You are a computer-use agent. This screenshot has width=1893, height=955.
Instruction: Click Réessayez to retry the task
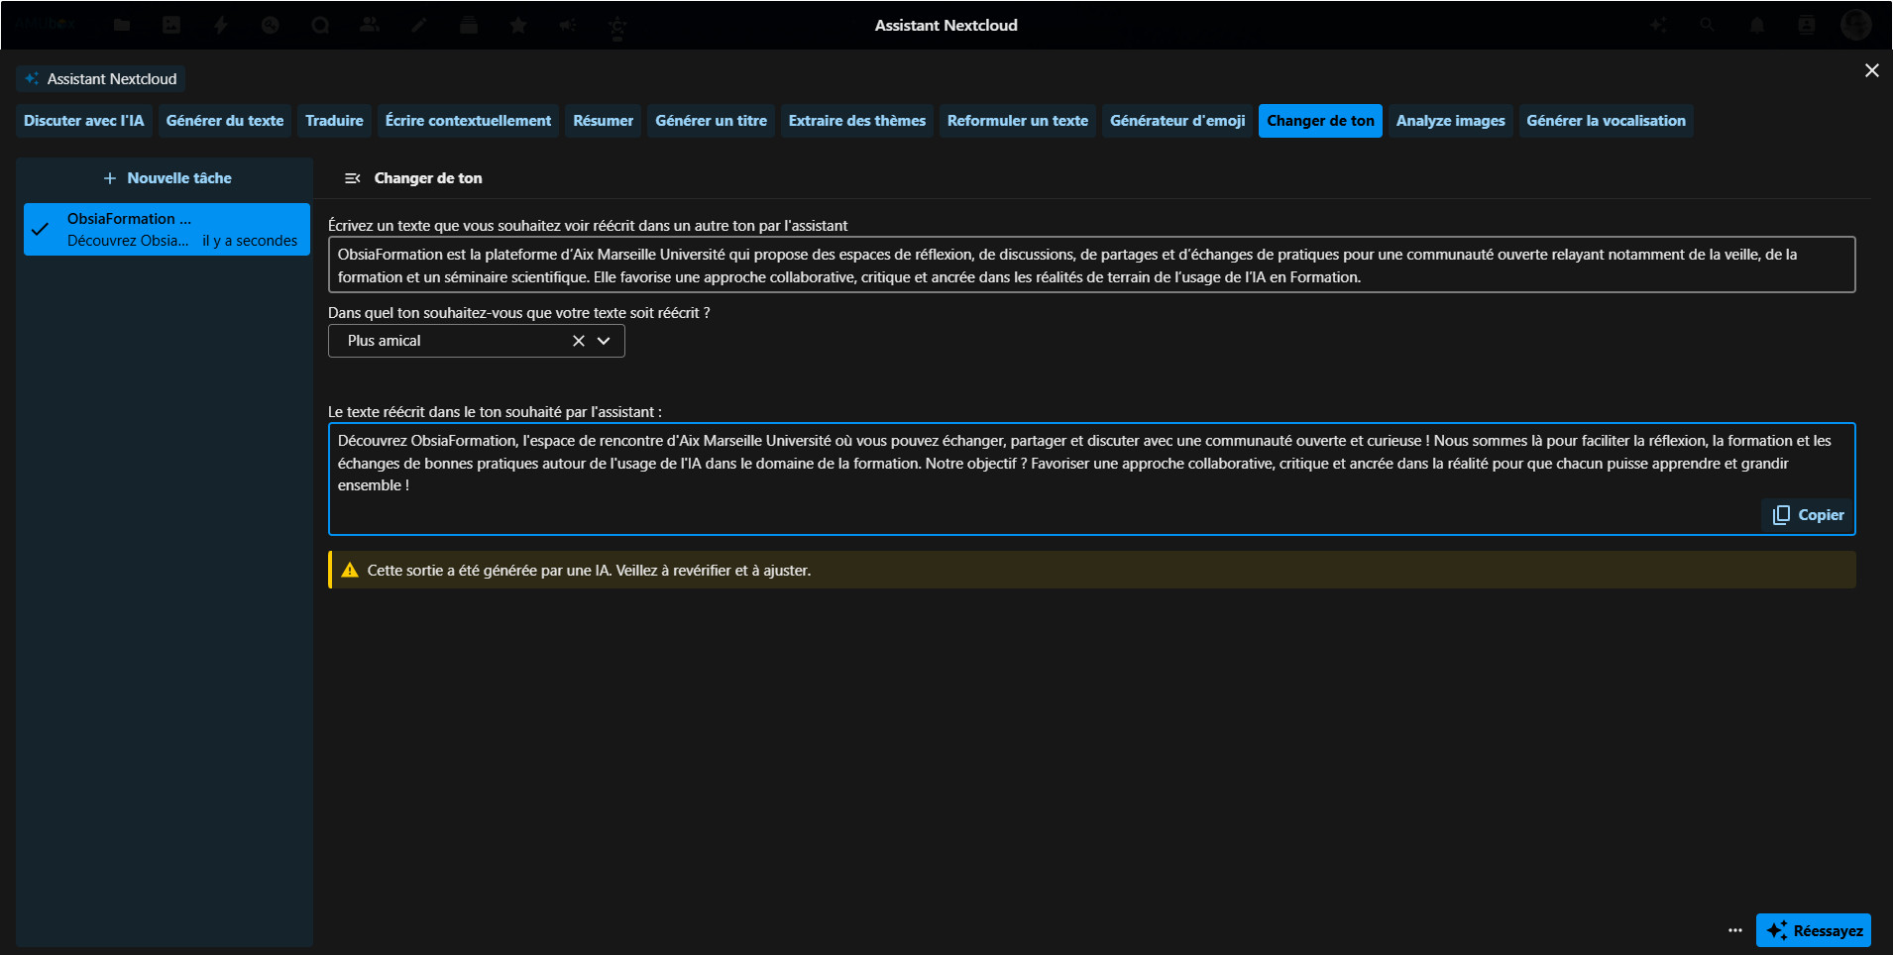1813,930
